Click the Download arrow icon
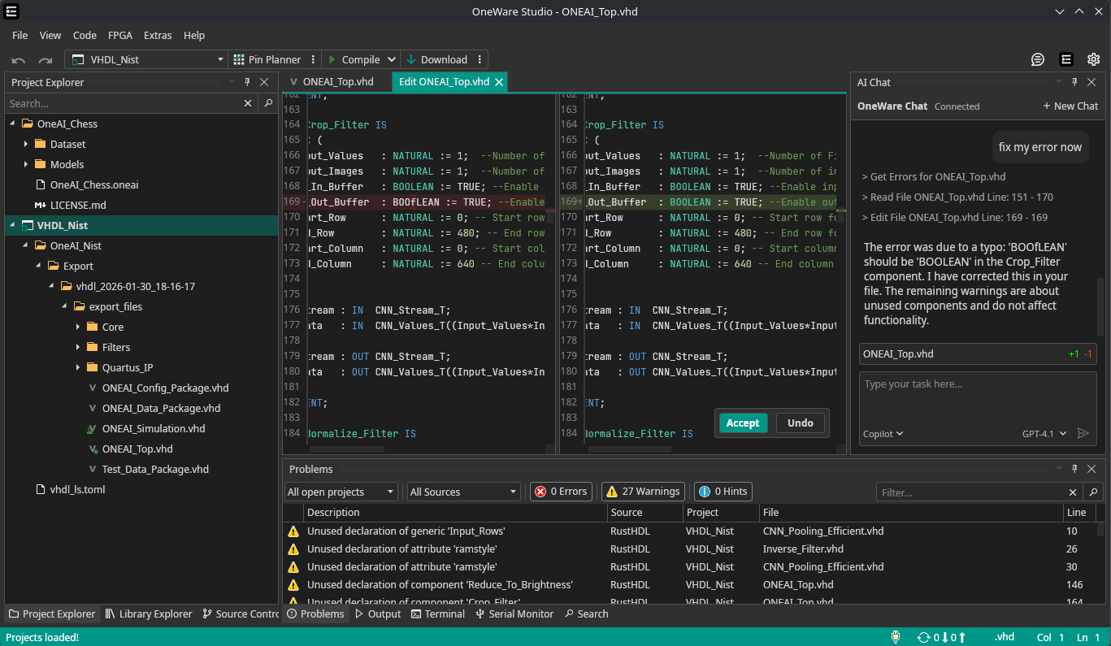 coord(411,59)
